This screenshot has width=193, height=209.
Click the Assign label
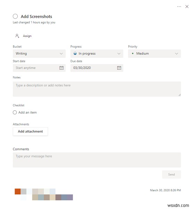click(27, 36)
